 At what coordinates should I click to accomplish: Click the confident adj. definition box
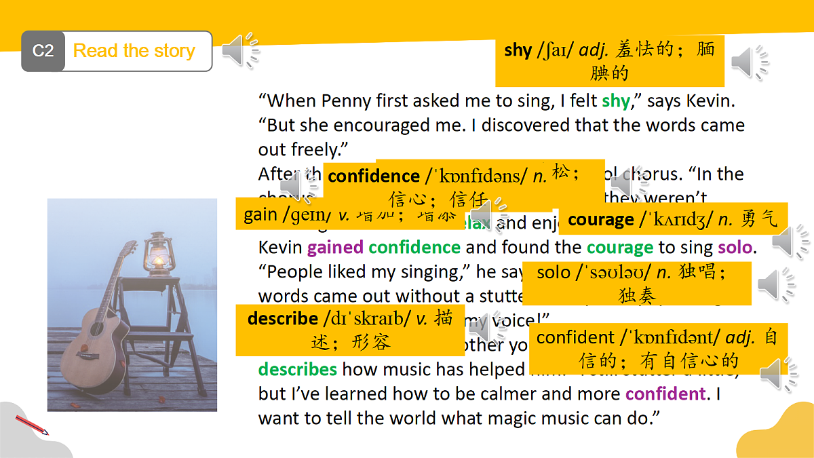[x=657, y=349]
